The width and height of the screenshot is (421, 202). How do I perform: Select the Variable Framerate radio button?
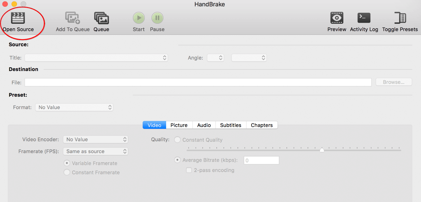(x=67, y=163)
